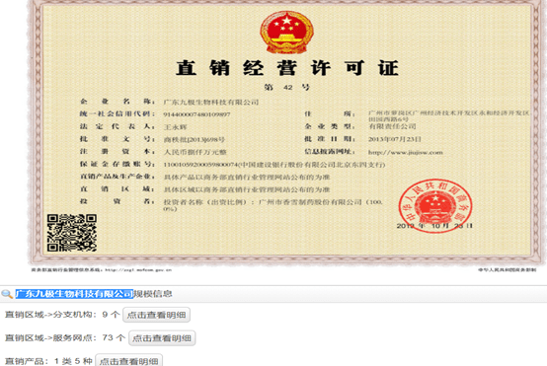This screenshot has height=366, width=547.
Task: Click the national emblem atop the certificate
Action: (286, 33)
